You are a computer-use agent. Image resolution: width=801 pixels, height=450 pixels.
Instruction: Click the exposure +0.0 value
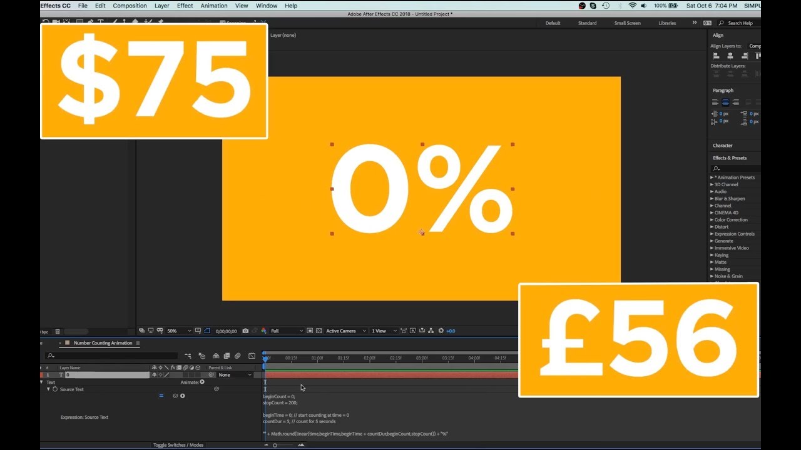click(451, 331)
